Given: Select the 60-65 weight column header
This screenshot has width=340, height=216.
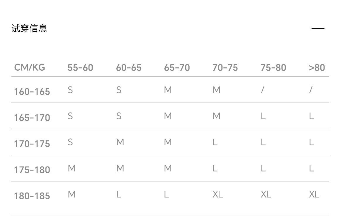Looking at the screenshot, I should pyautogui.click(x=129, y=68).
